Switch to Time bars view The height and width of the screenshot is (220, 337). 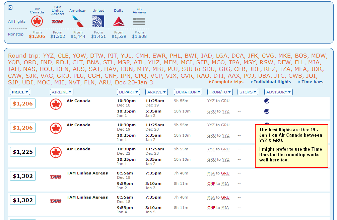click(x=311, y=82)
